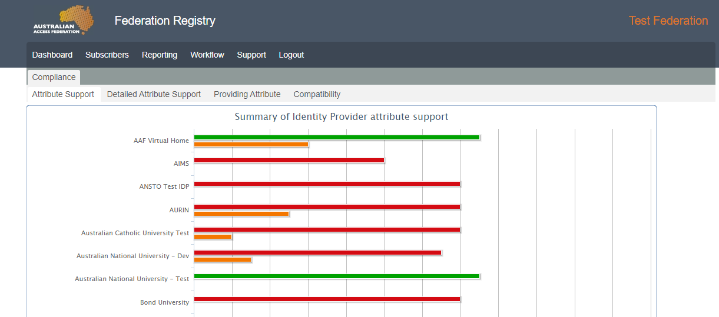Click the Australian Access Federation logo

(63, 20)
